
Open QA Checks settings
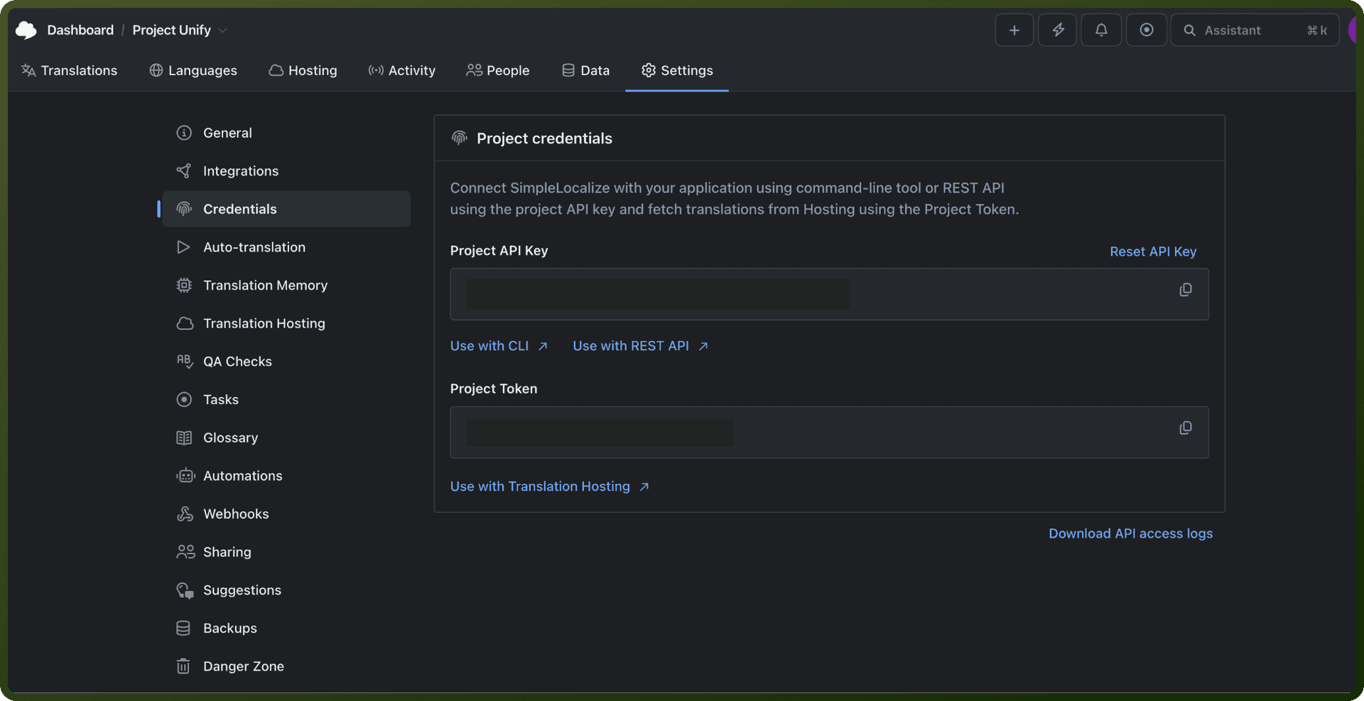coord(286,362)
